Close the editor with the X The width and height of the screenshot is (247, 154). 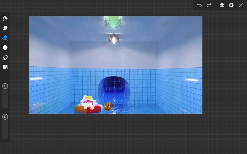[241, 5]
